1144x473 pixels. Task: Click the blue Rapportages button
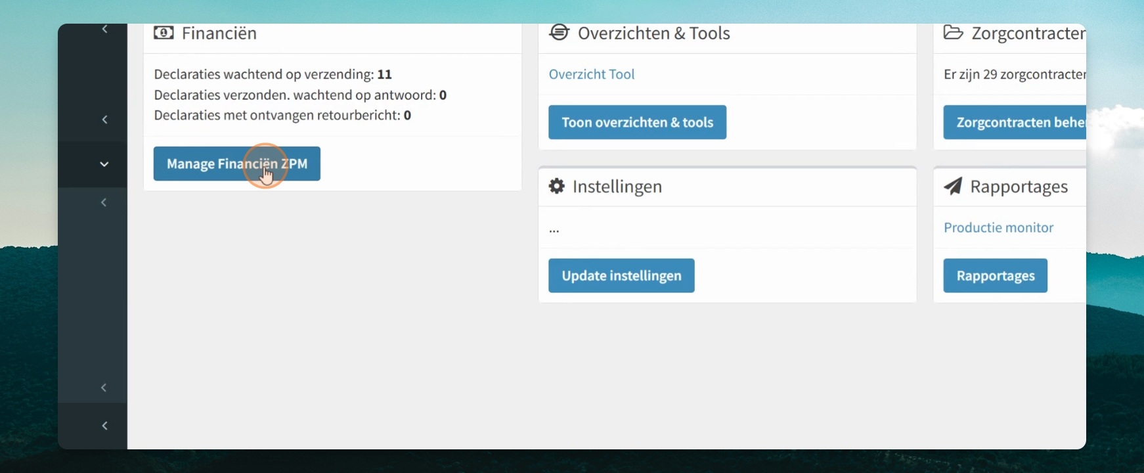point(996,275)
